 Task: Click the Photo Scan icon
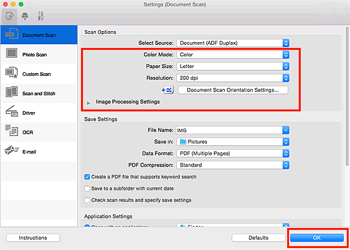(x=12, y=53)
